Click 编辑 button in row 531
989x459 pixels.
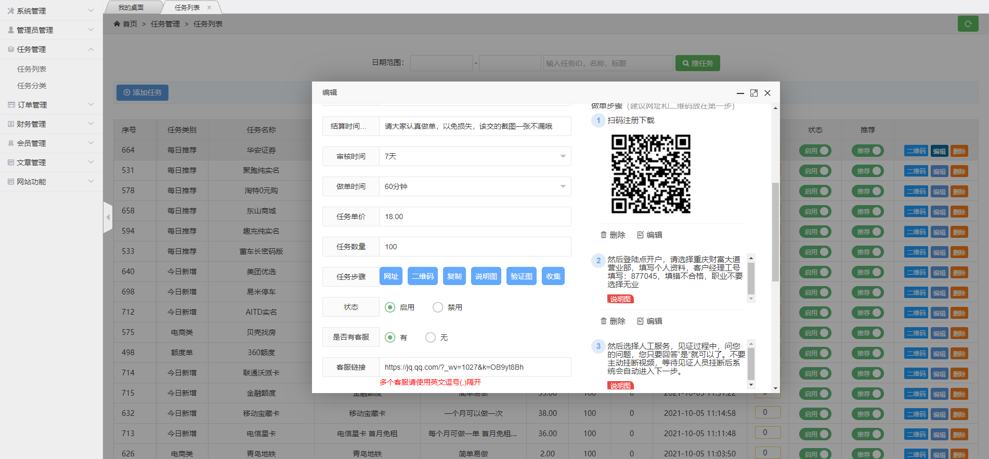(939, 171)
